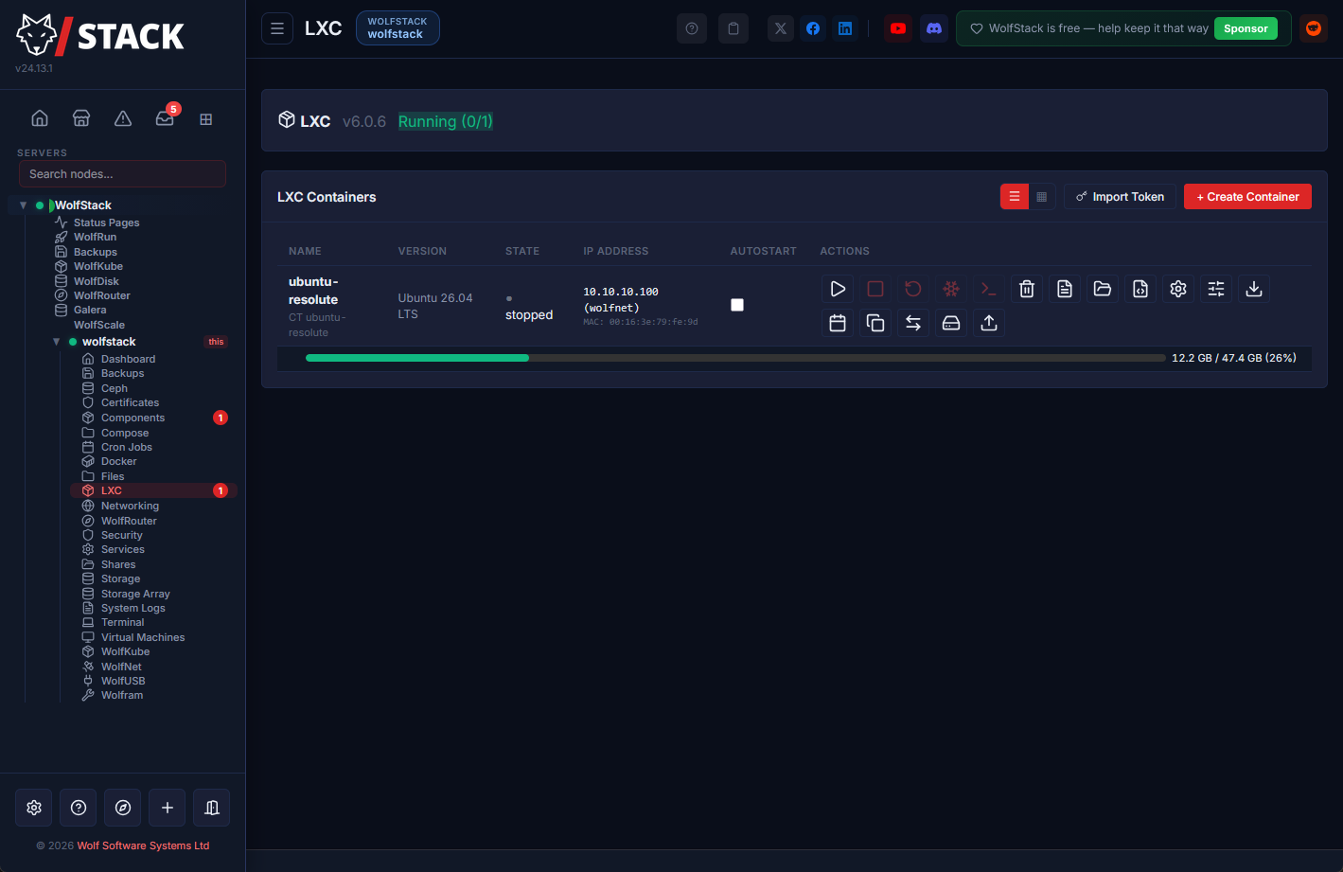Enable autostart checkbox for ubuntu-resolute

[737, 305]
